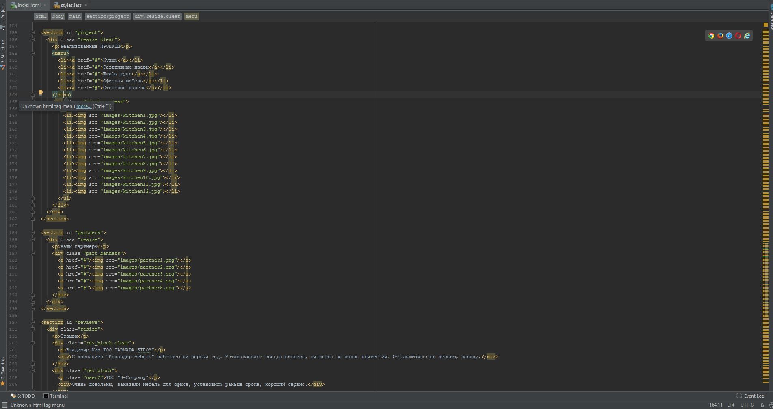
Task: Place cursor on partner3.png link line
Action: [x=124, y=274]
